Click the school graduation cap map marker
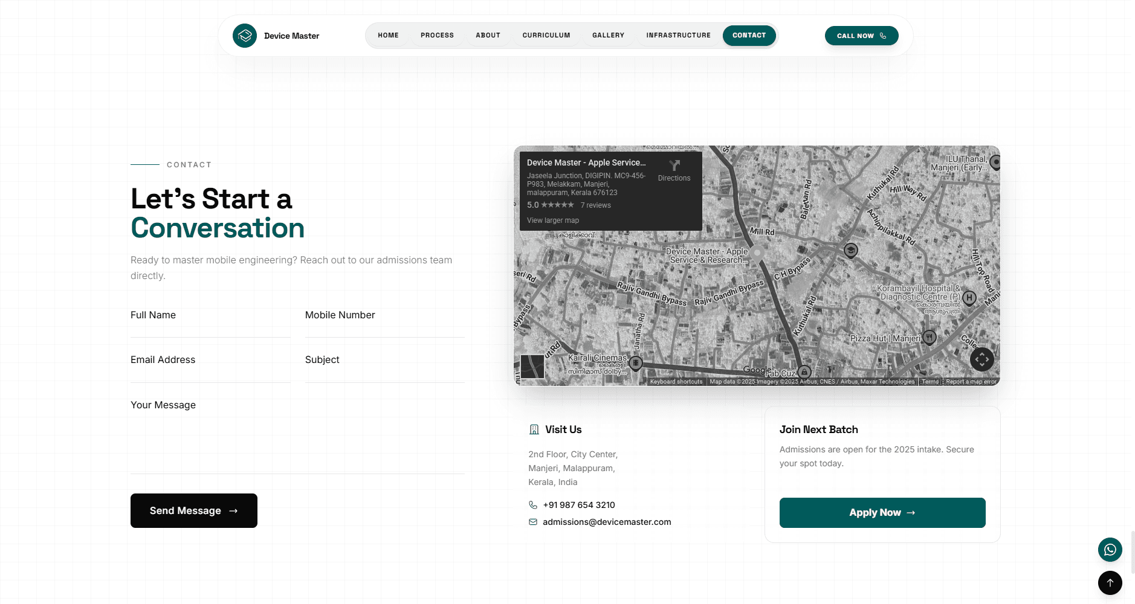Screen dimensions: 1135x604 pos(851,251)
